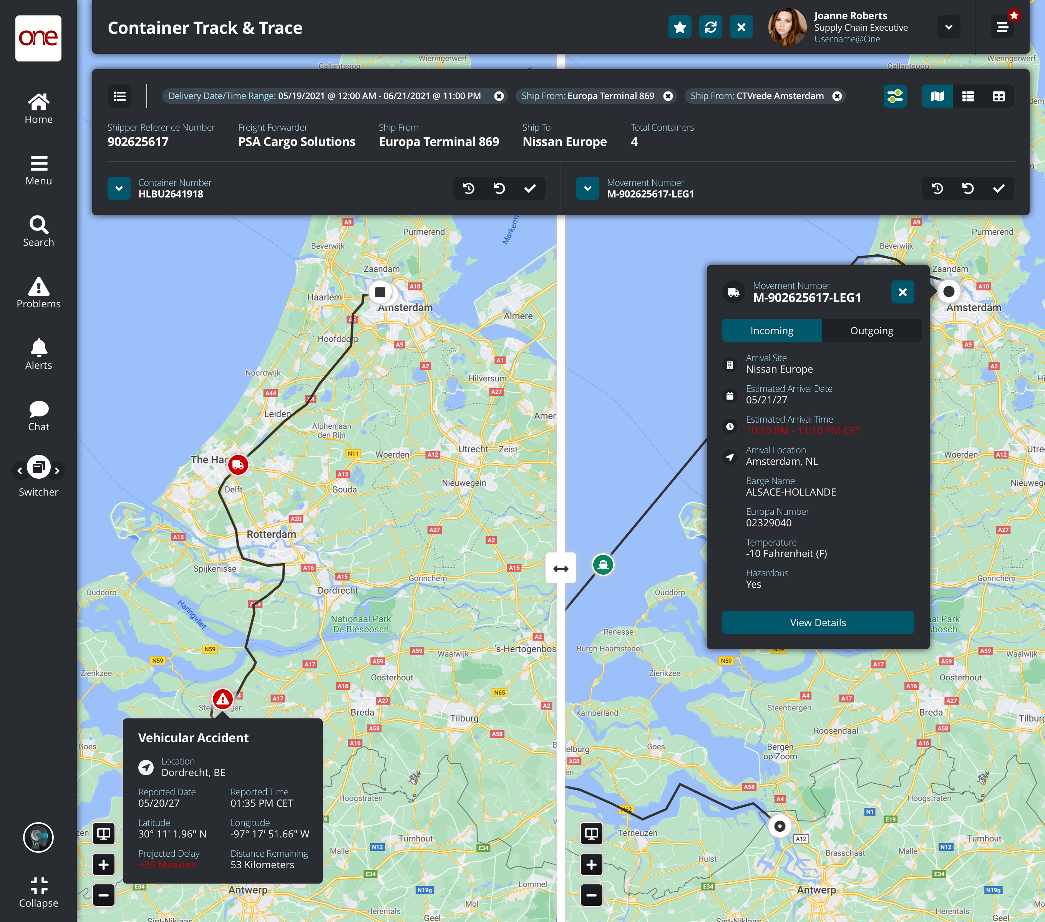The width and height of the screenshot is (1045, 922).
Task: Open Problems in the left sidebar
Action: coord(38,293)
